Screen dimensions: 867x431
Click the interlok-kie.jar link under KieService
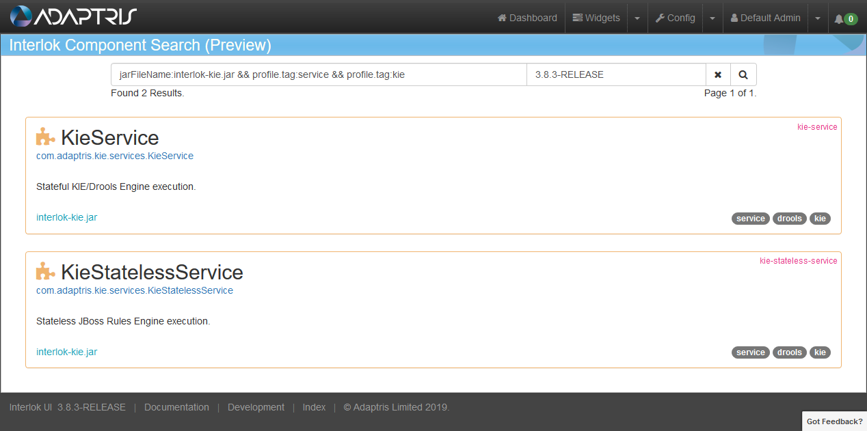(x=66, y=217)
